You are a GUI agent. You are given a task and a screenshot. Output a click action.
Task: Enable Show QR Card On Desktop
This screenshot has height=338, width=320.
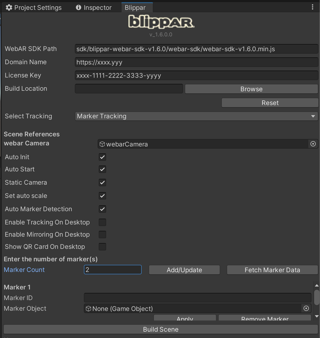pos(102,247)
